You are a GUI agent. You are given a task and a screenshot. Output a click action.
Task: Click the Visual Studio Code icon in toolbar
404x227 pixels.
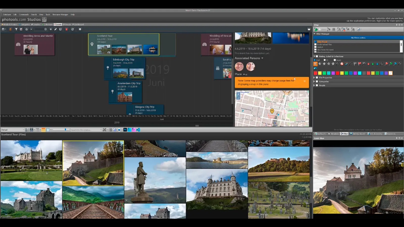(138, 130)
